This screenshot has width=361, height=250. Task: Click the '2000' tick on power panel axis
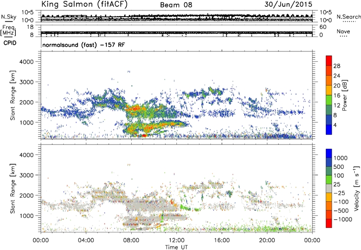point(26,102)
